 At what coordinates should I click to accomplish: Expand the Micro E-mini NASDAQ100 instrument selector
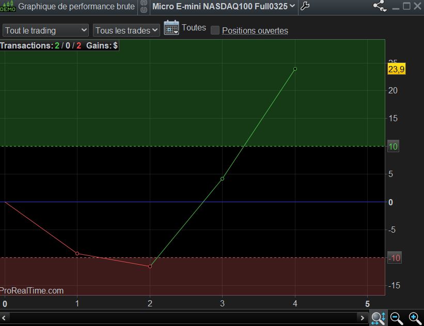click(x=223, y=6)
